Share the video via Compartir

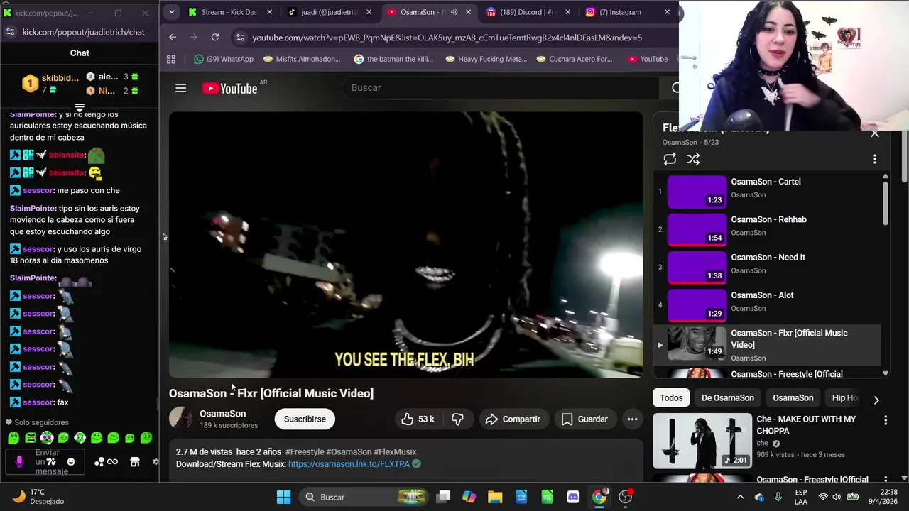[513, 419]
